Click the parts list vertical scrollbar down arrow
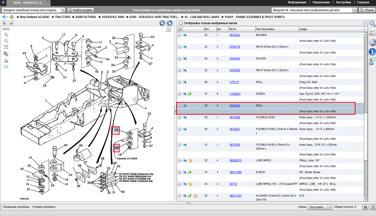The height and width of the screenshot is (216, 376). point(366,199)
